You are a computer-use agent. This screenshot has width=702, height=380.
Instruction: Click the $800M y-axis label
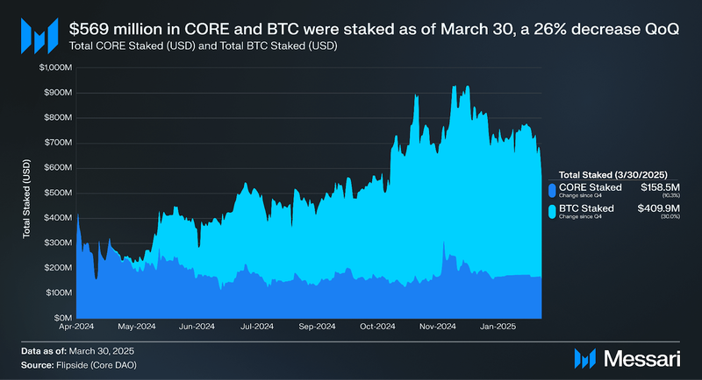pos(58,117)
